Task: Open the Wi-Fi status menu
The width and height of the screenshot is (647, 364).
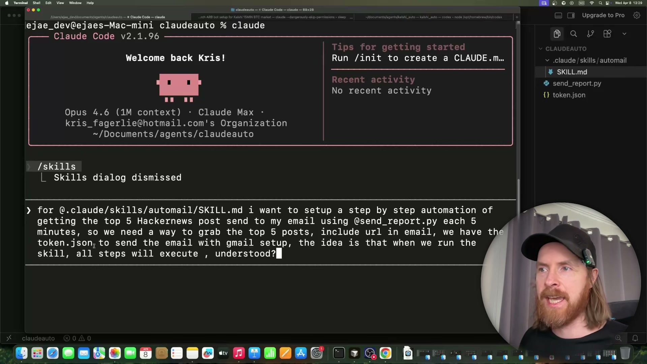Action: (x=592, y=3)
